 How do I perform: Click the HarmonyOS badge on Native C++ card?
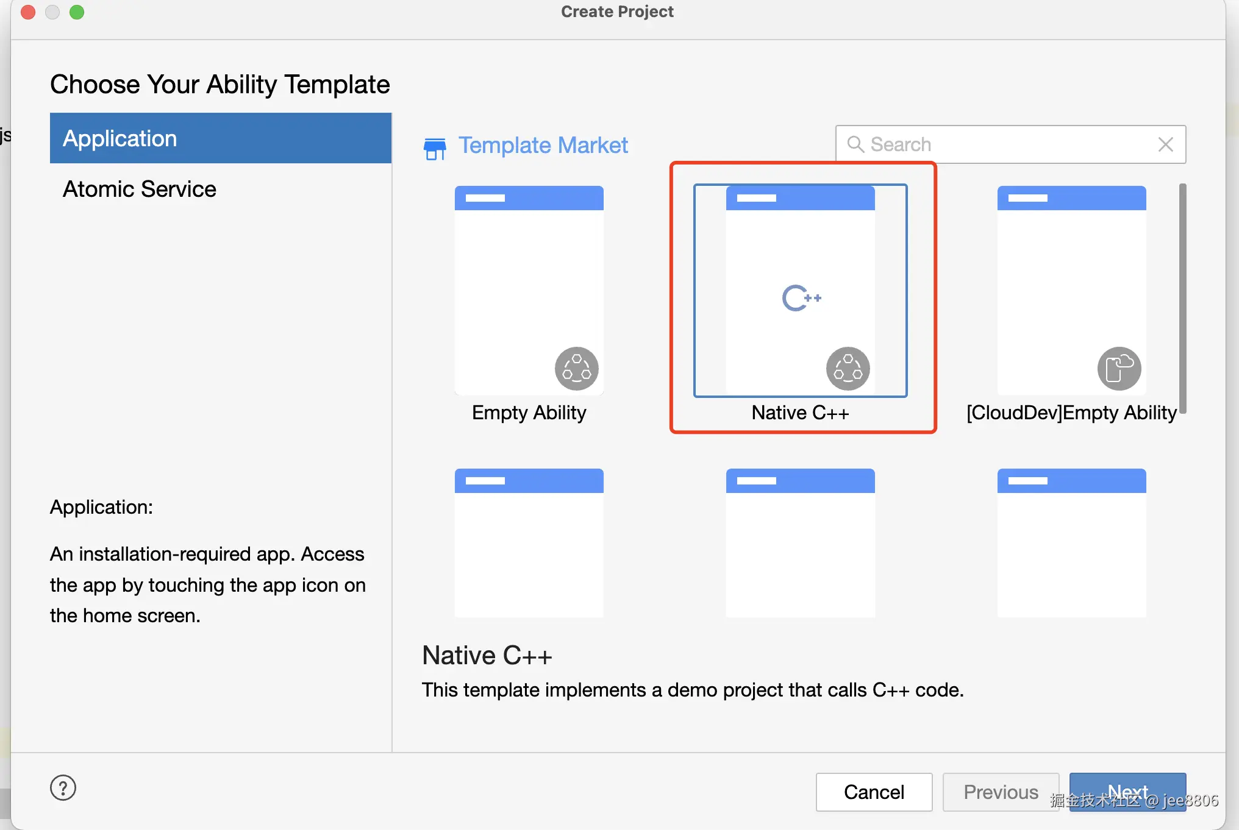click(x=848, y=369)
